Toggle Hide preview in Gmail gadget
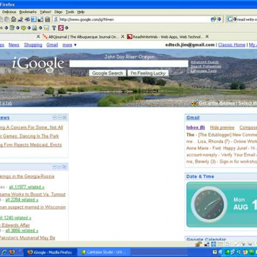This screenshot has height=257, width=257. click(222, 127)
